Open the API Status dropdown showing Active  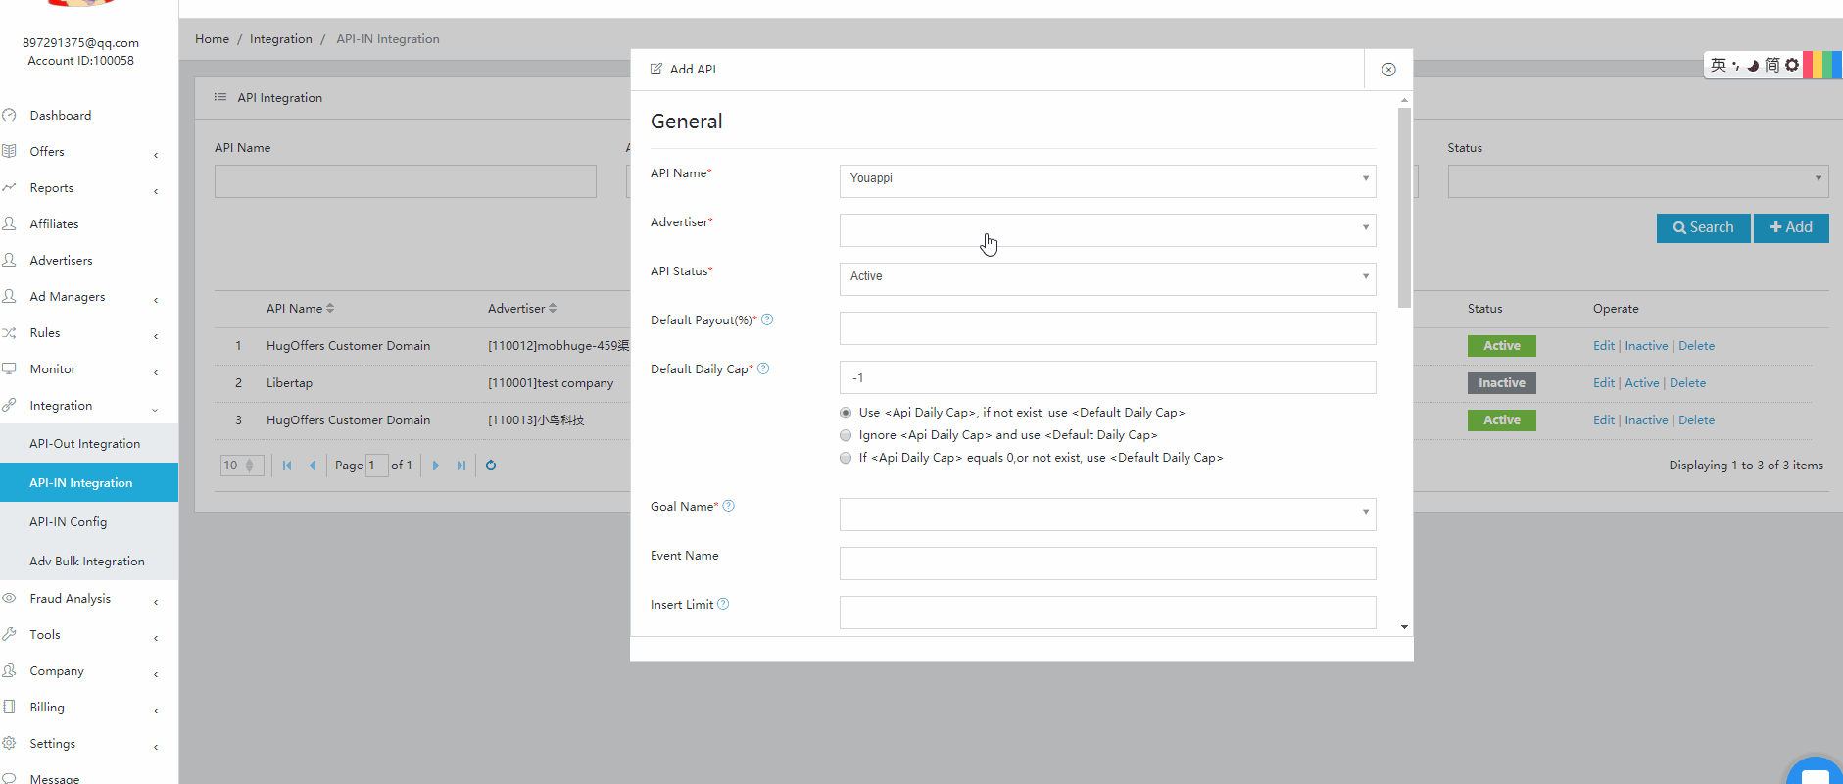(x=1107, y=279)
